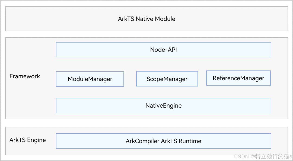Select the Node-API block
The width and height of the screenshot is (293, 161).
[164, 50]
